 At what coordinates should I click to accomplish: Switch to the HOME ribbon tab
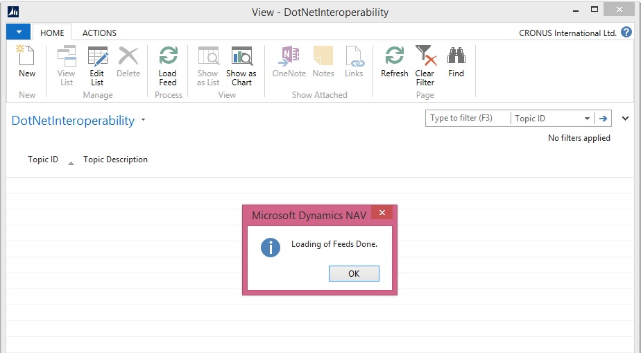click(x=52, y=33)
